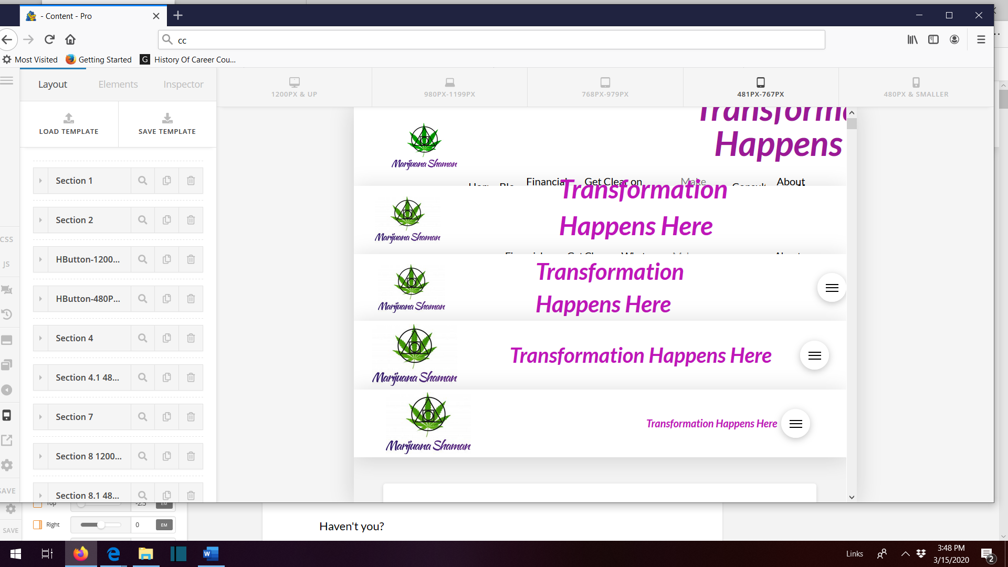1008x567 pixels.
Task: Inspect Section 1 with magnifier icon
Action: pyautogui.click(x=142, y=181)
